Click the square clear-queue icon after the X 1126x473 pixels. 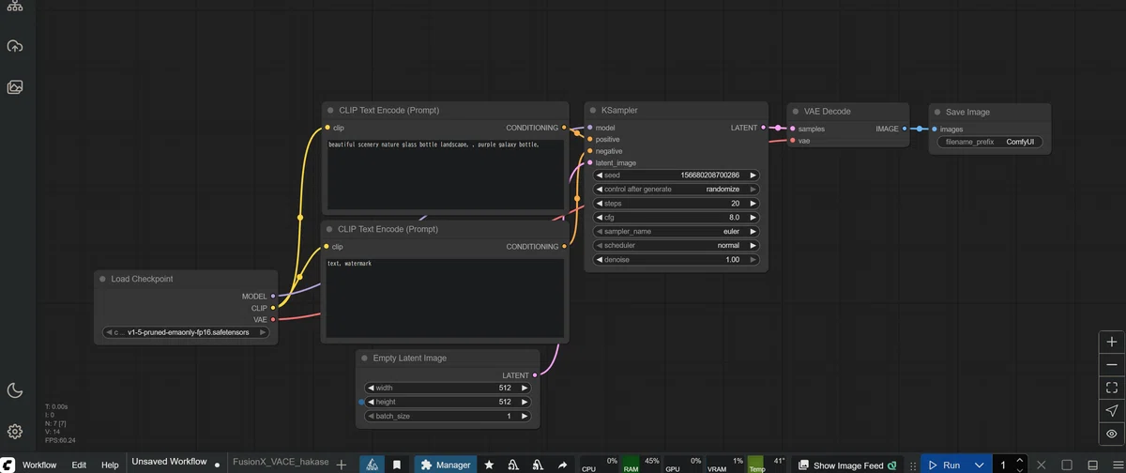pyautogui.click(x=1067, y=465)
